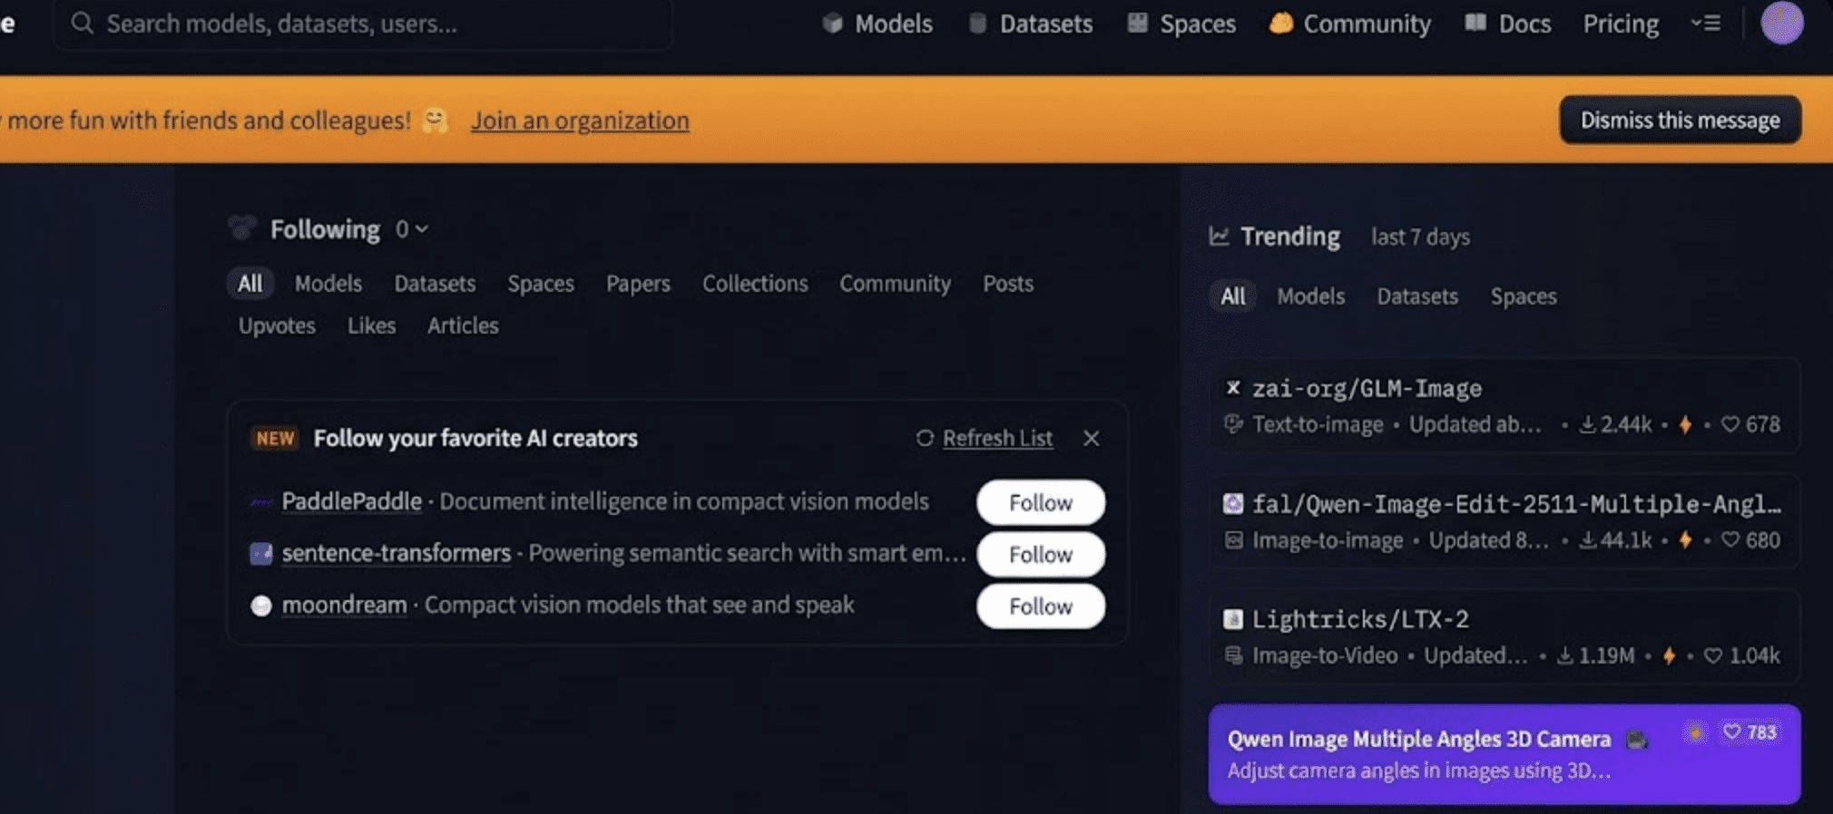Click the user profile avatar
1833x814 pixels.
[x=1781, y=24]
